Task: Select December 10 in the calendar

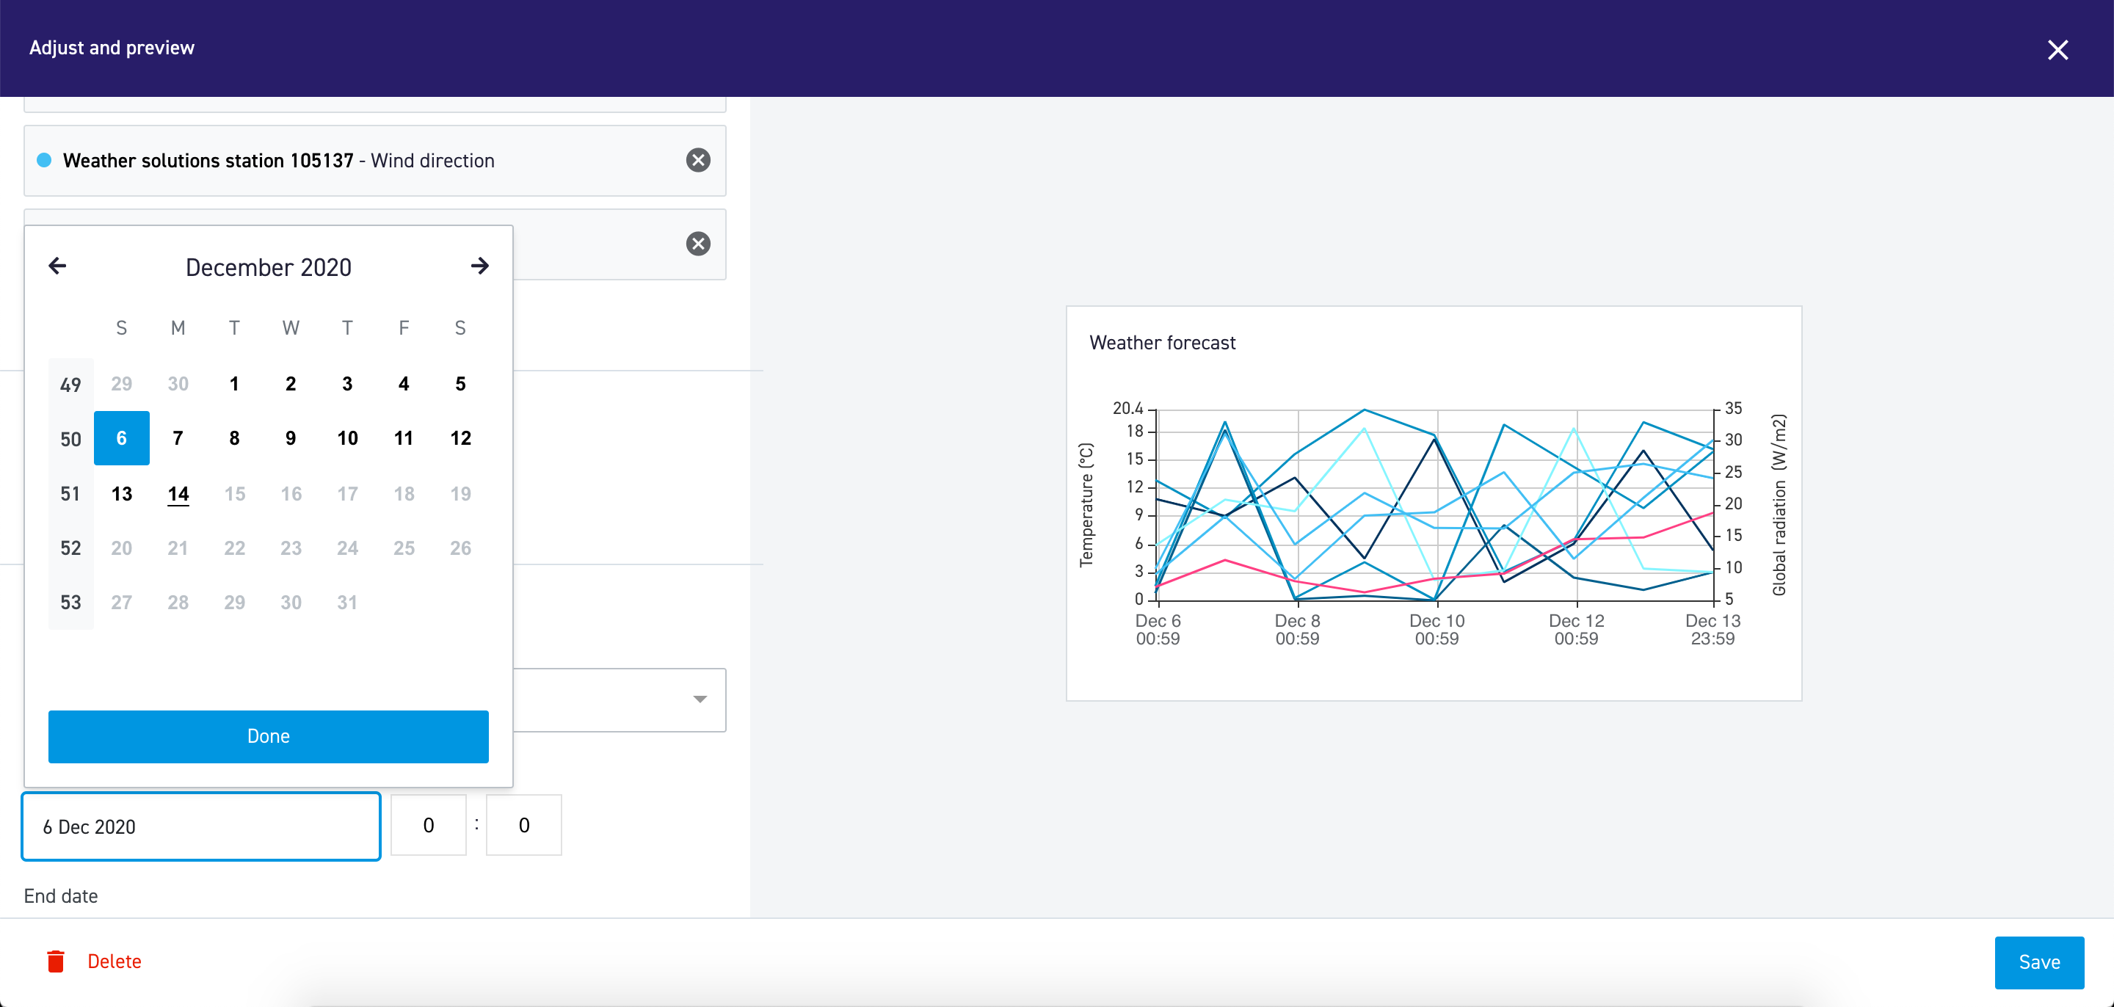Action: pyautogui.click(x=347, y=438)
